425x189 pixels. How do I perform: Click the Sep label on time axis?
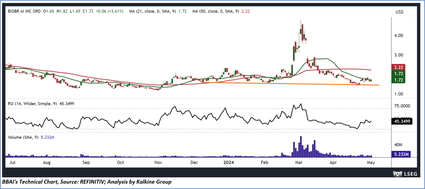click(86, 163)
